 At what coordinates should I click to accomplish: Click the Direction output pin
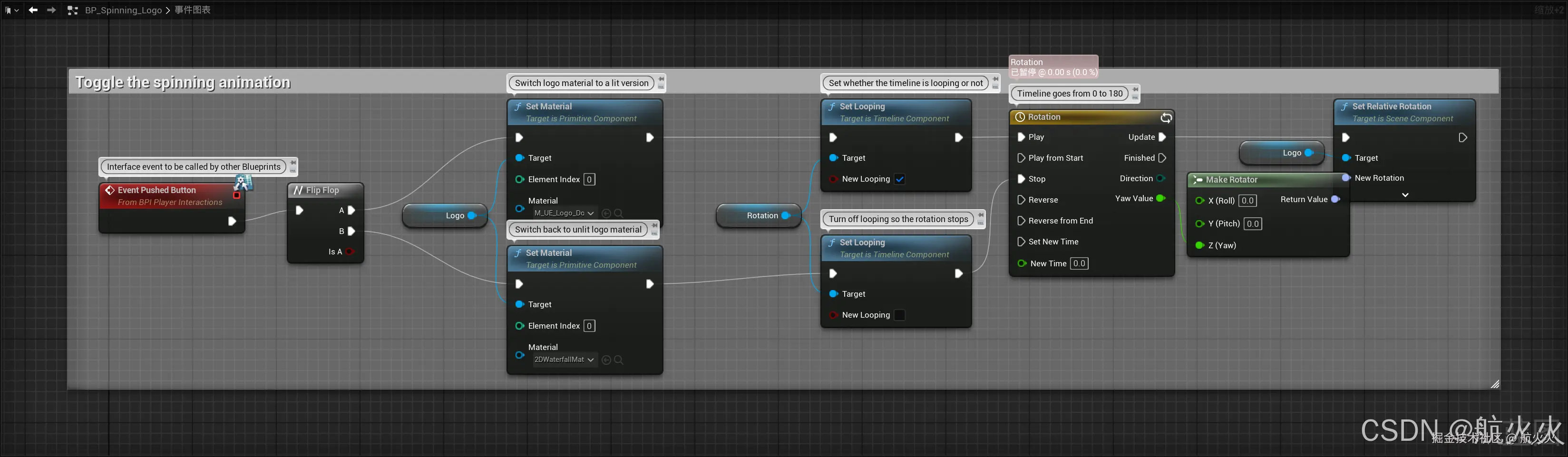pyautogui.click(x=1161, y=179)
